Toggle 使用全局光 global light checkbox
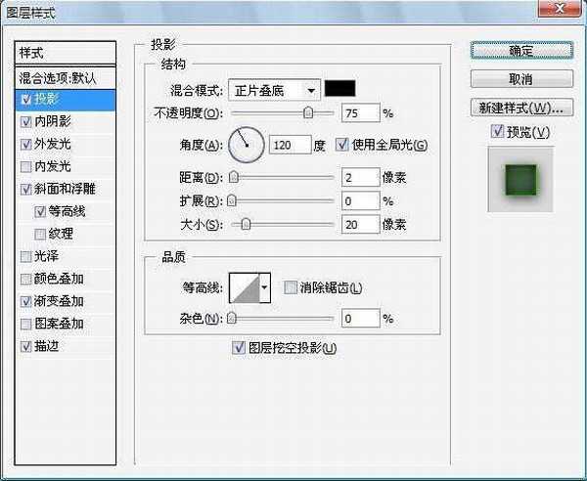The height and width of the screenshot is (481, 587). click(x=341, y=145)
